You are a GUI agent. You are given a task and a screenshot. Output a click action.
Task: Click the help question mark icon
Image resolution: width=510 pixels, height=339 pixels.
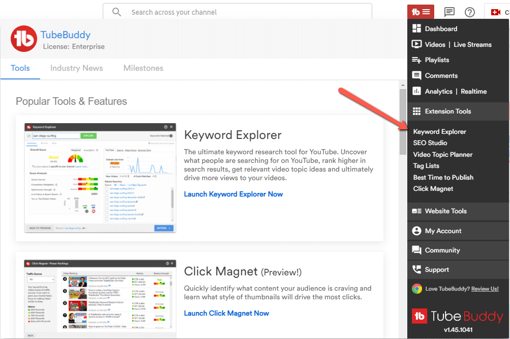(470, 12)
